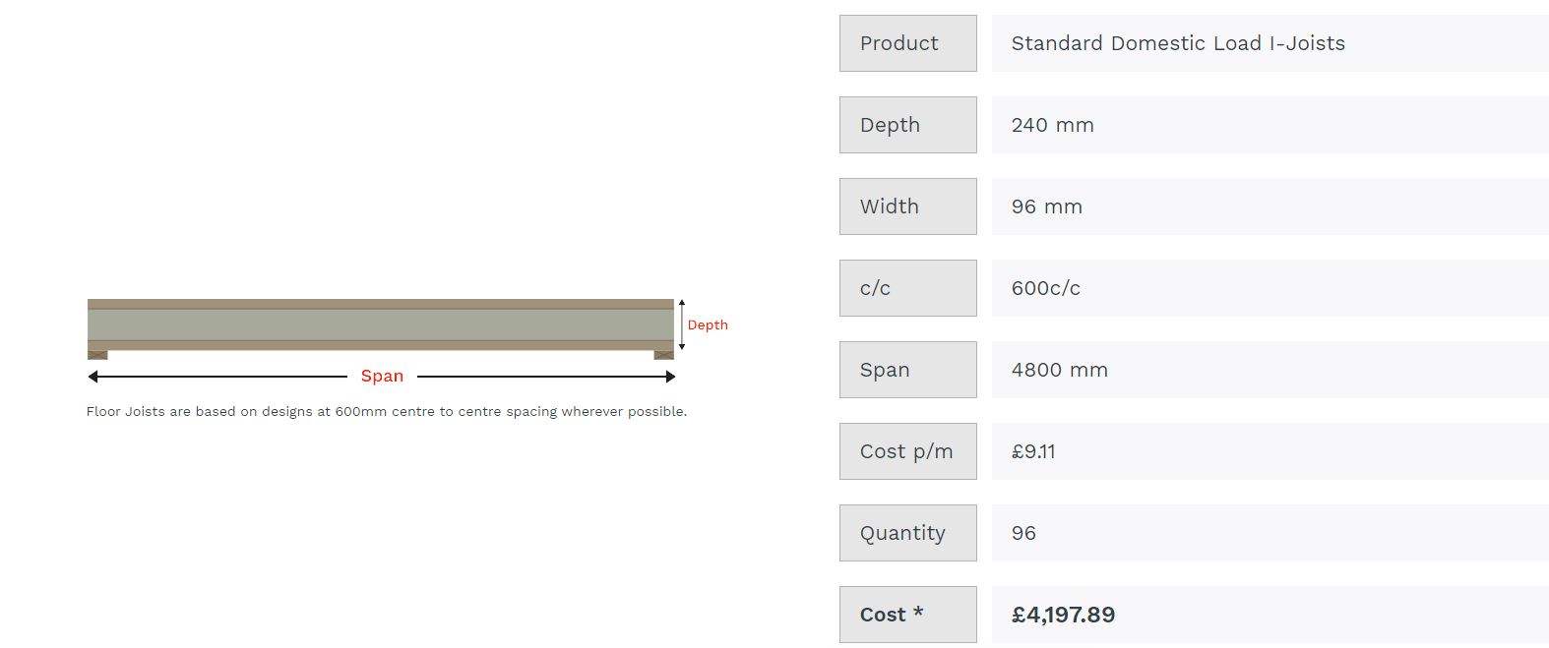Click the red Span arrow annotation
The height and width of the screenshot is (648, 1549).
pyautogui.click(x=382, y=376)
